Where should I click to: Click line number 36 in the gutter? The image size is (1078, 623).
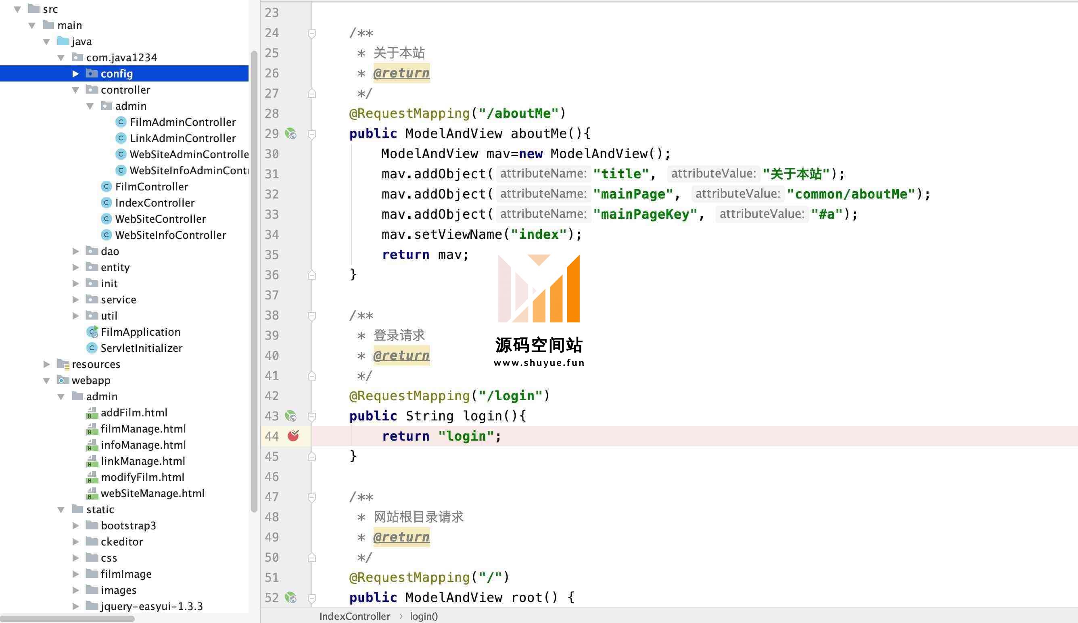coord(272,275)
